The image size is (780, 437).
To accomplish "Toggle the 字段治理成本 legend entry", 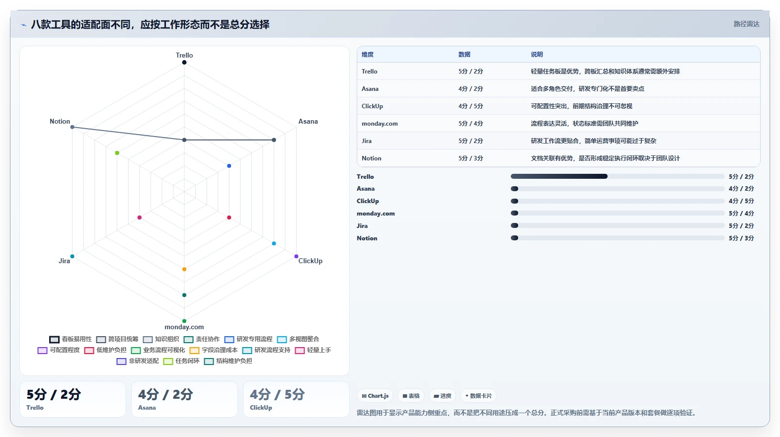I will click(214, 350).
